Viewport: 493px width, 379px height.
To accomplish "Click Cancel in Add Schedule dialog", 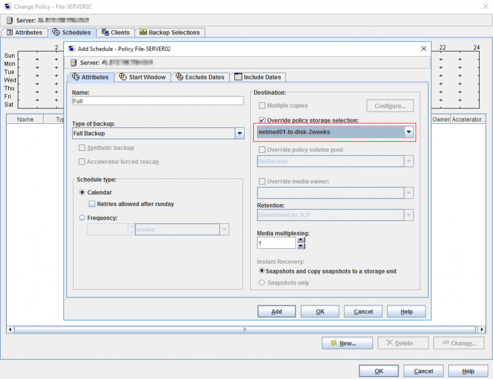I will (363, 312).
